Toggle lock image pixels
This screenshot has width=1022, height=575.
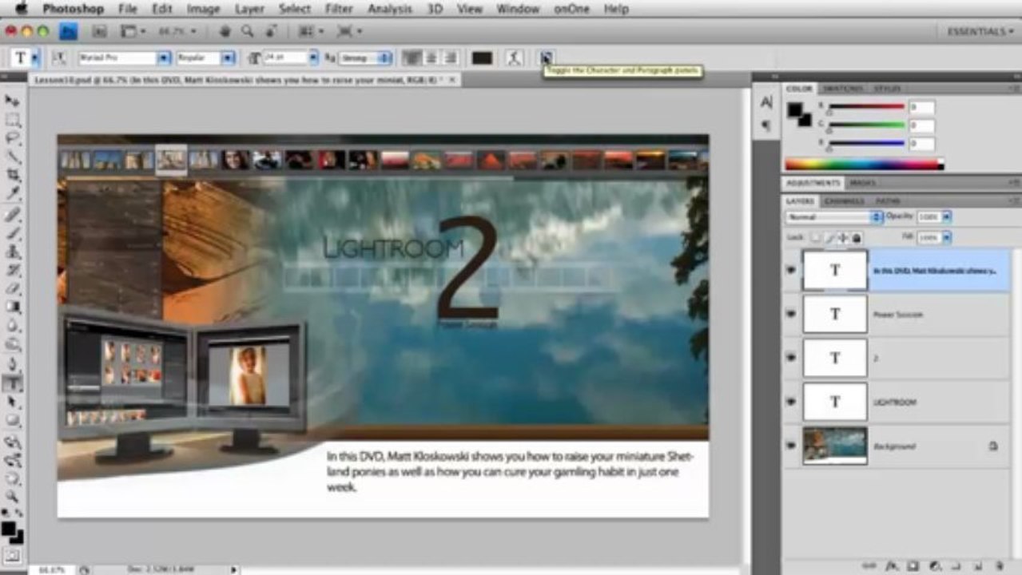(x=830, y=238)
